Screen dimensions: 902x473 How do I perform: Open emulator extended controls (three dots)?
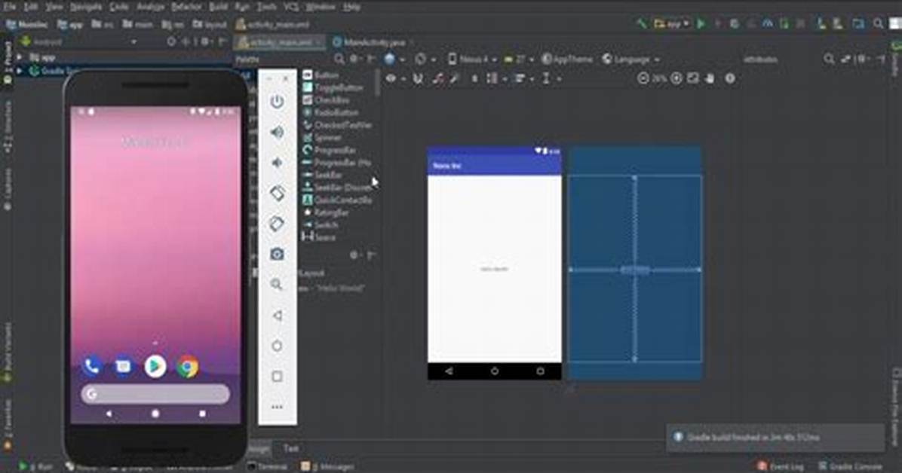278,407
